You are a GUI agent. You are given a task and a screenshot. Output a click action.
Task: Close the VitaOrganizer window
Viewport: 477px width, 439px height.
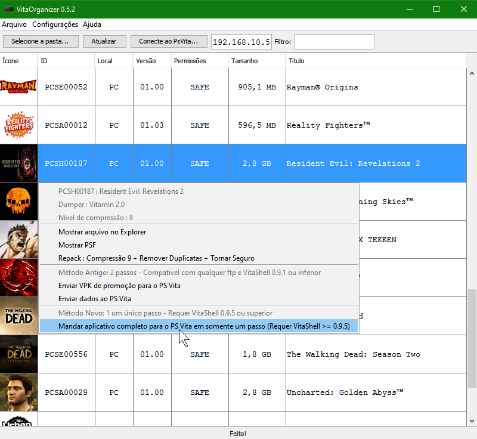tap(463, 9)
